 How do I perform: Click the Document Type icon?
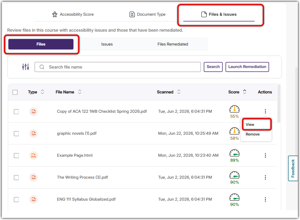coord(132,14)
